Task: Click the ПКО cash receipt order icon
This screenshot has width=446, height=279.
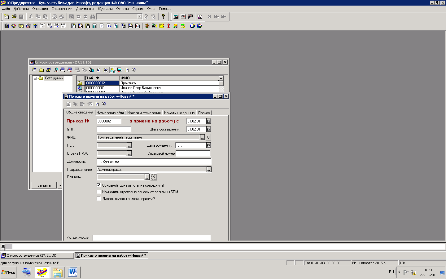Action: (x=49, y=26)
